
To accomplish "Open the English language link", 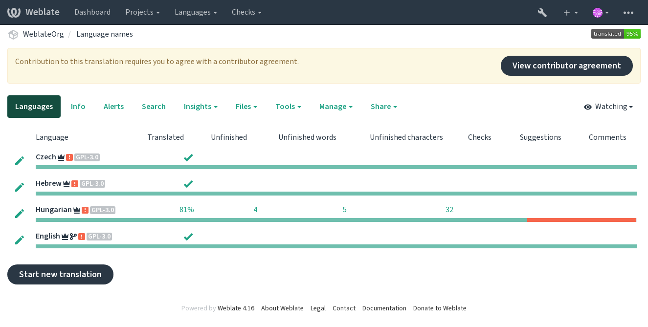I will tap(48, 236).
